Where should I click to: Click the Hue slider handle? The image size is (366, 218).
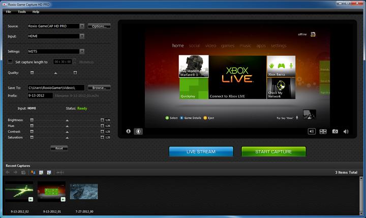point(67,126)
